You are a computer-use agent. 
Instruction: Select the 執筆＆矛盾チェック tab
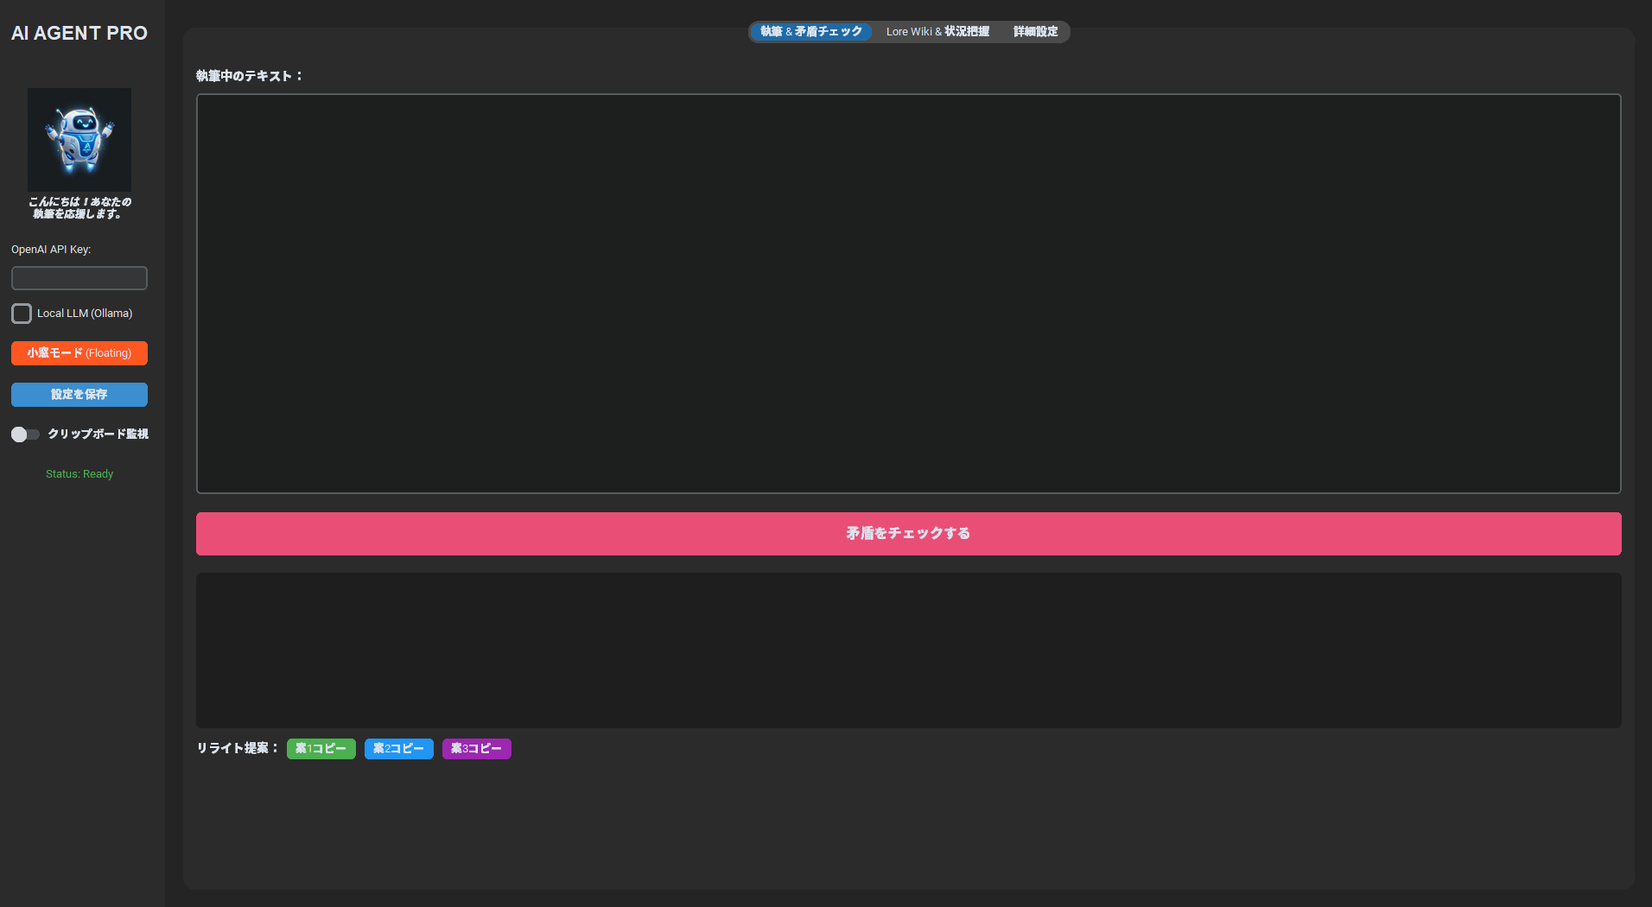click(811, 32)
